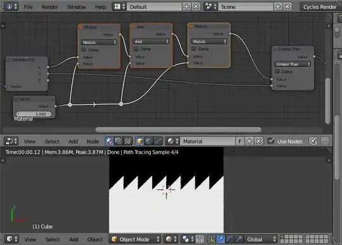Open the Help menu
The height and width of the screenshot is (245, 342).
[x=101, y=7]
